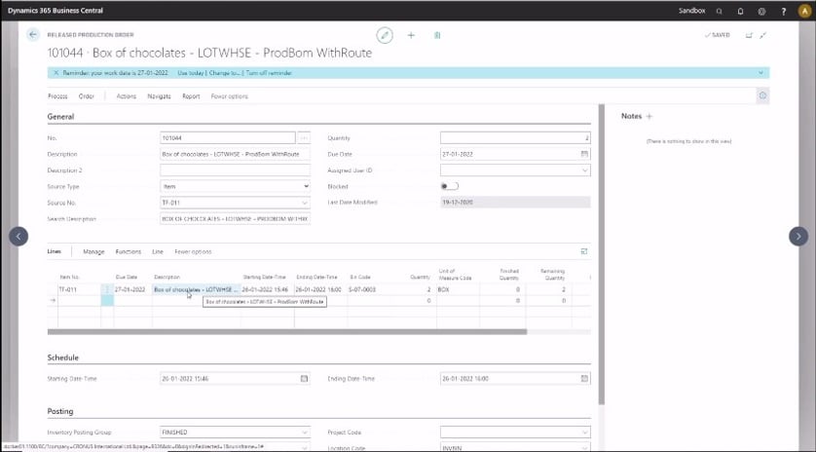Screen dimensions: 816x452
Task: Create new record with plus icon
Action: [x=411, y=35]
